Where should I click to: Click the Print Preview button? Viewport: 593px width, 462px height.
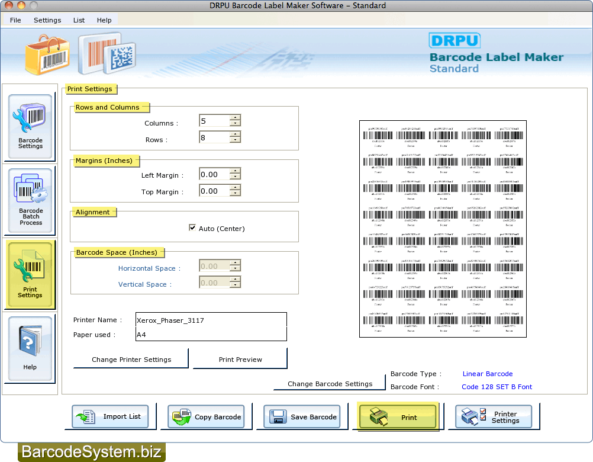[240, 359]
